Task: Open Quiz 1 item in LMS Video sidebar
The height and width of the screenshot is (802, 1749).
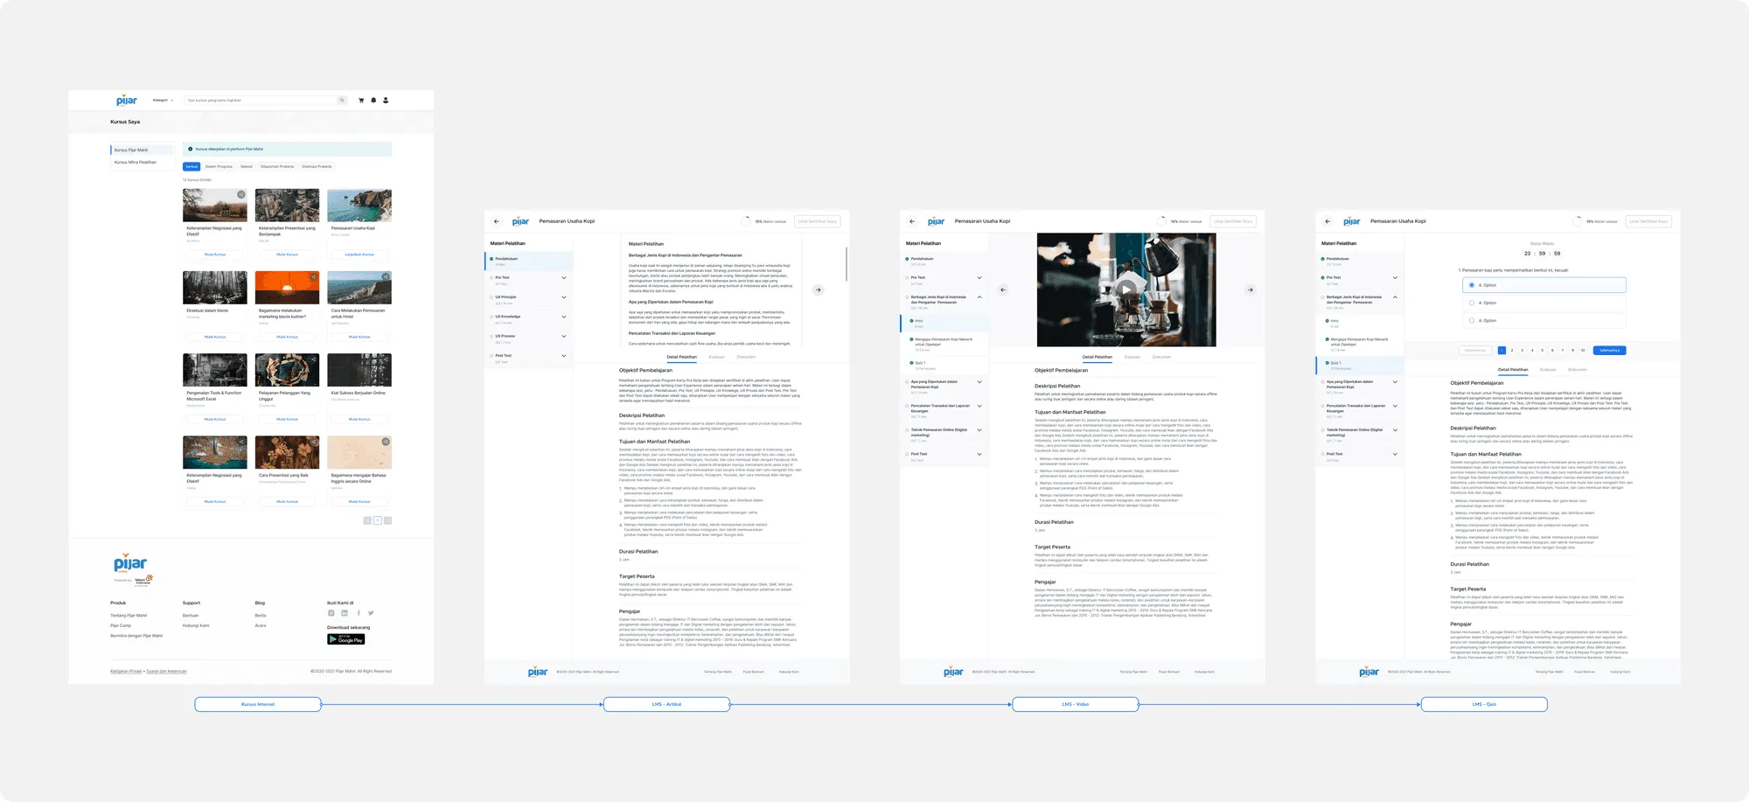Action: click(x=944, y=364)
